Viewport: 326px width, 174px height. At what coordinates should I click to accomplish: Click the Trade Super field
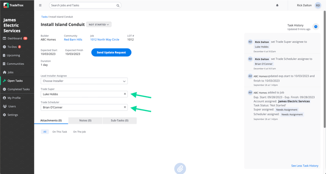tap(84, 94)
